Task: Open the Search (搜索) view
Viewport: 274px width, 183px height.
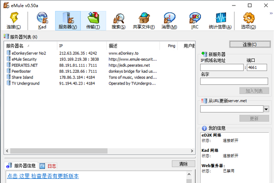Action: pos(119,21)
